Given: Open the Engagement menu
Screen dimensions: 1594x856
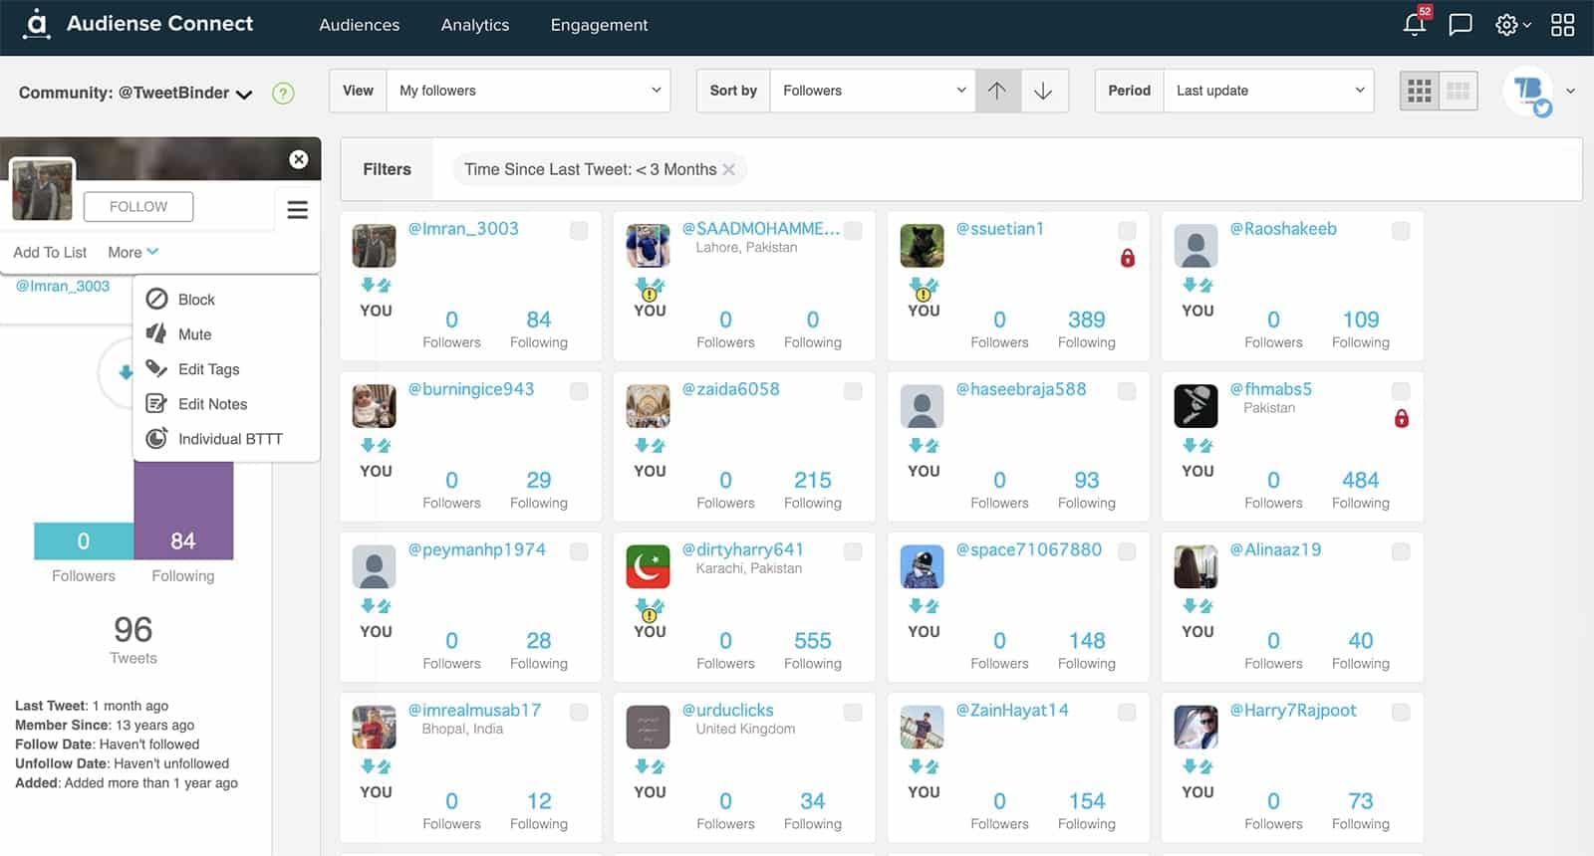Looking at the screenshot, I should coord(599,25).
